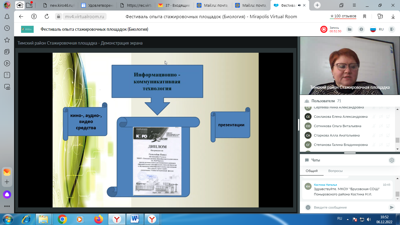The width and height of the screenshot is (400, 225).
Task: Open the Windows Start button
Action: click(7, 219)
